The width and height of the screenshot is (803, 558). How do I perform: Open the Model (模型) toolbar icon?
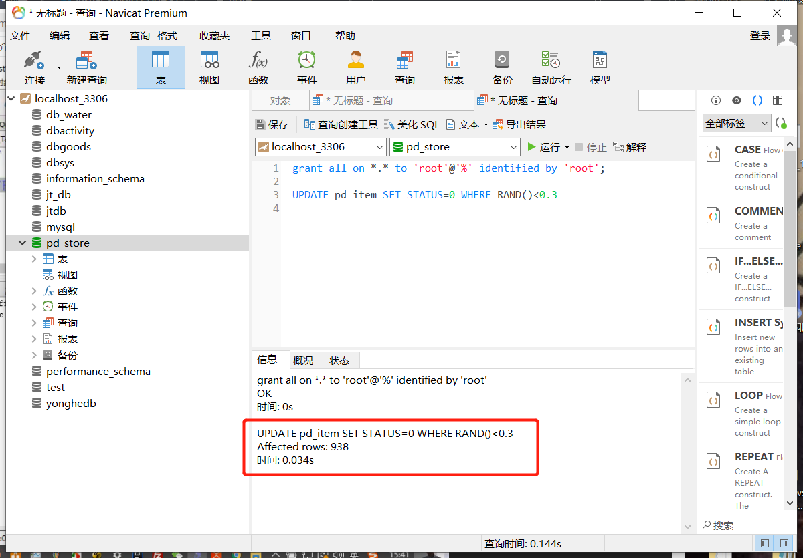coord(600,67)
